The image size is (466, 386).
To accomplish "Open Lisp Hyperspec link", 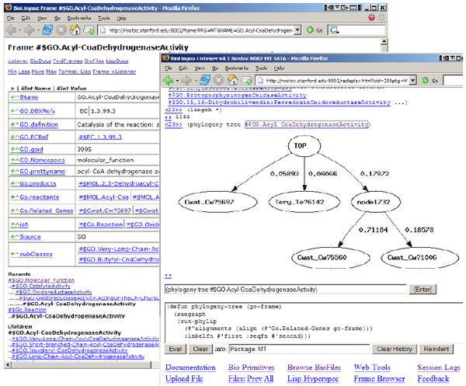I will point(313,378).
